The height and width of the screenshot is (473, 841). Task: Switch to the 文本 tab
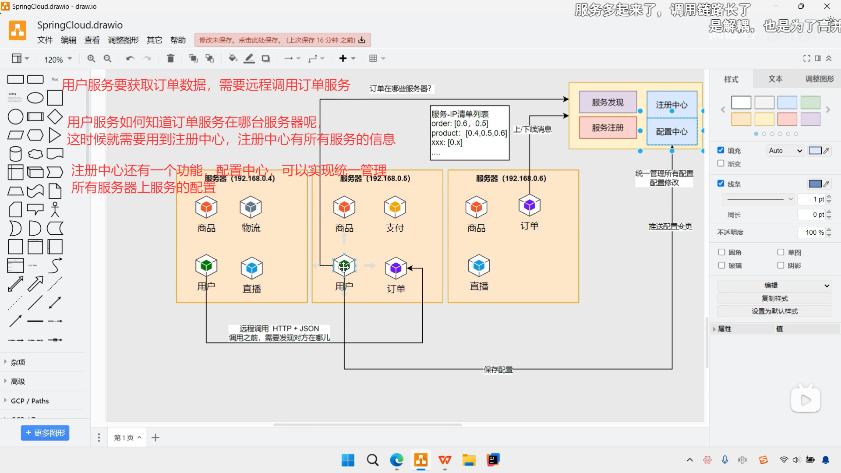(x=775, y=79)
